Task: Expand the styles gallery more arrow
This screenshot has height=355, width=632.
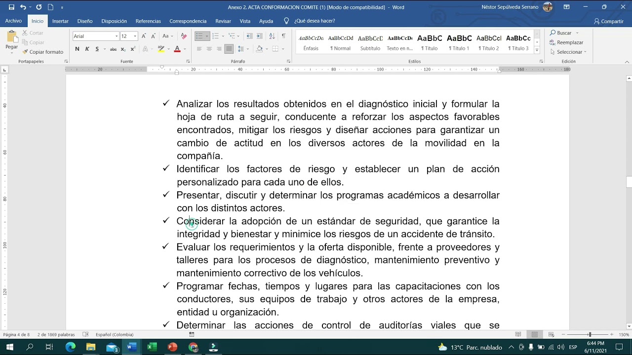Action: point(537,49)
